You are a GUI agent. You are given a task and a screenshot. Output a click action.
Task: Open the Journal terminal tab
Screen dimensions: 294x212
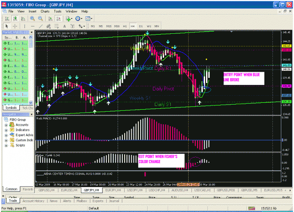114,201
